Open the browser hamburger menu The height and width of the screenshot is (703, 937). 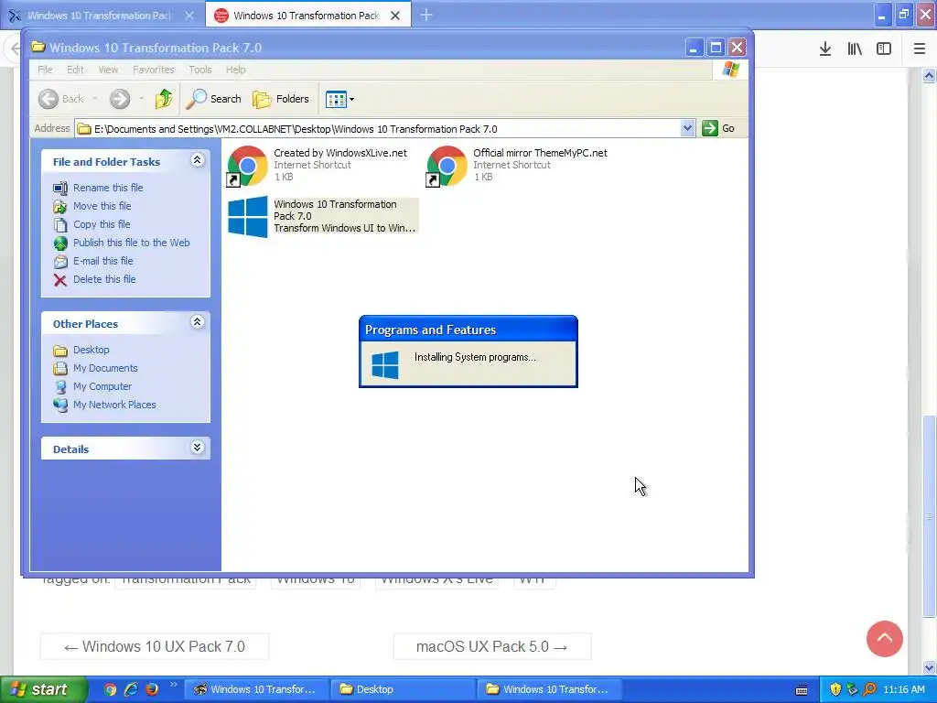pyautogui.click(x=920, y=49)
